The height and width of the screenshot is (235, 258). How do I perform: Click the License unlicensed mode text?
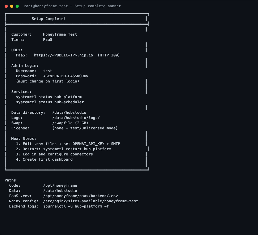click(x=85, y=128)
